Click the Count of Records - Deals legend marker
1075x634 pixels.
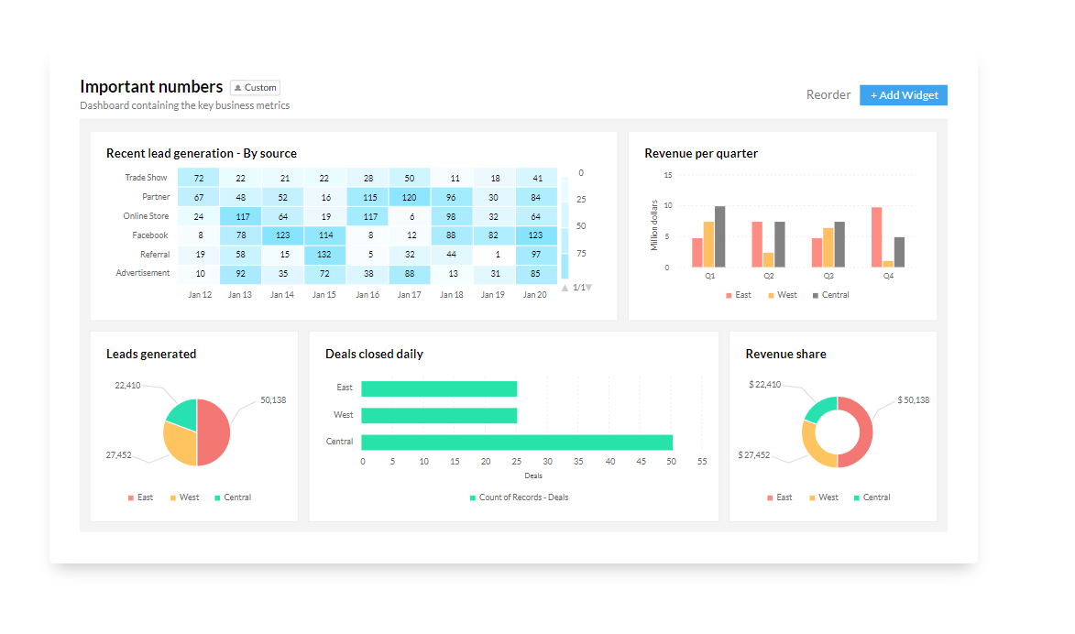[473, 497]
